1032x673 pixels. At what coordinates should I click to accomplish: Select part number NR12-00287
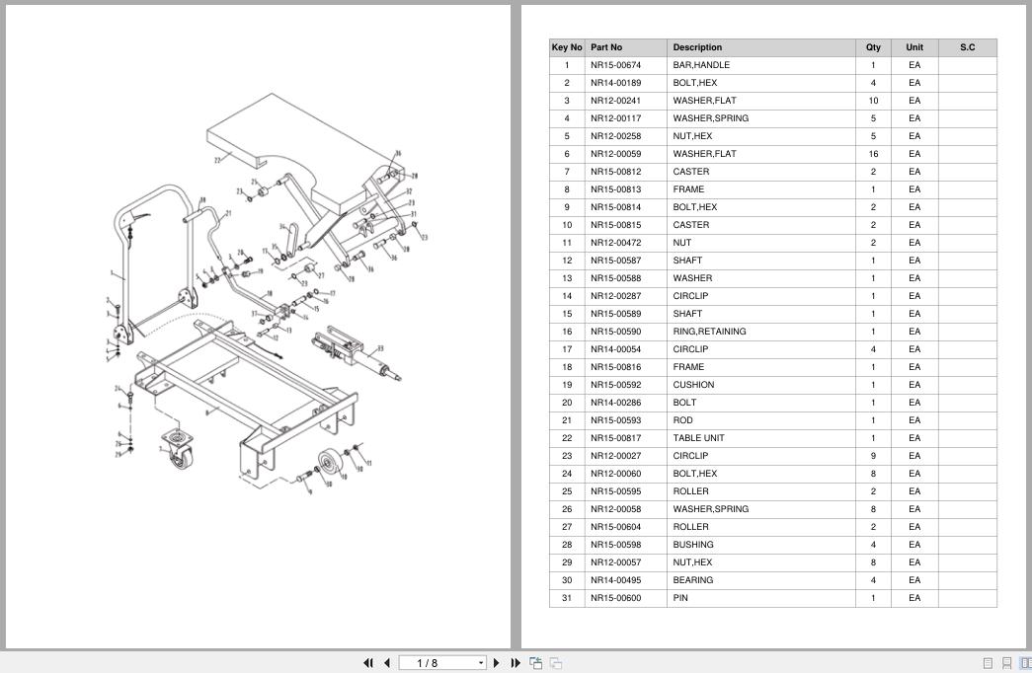coord(615,296)
